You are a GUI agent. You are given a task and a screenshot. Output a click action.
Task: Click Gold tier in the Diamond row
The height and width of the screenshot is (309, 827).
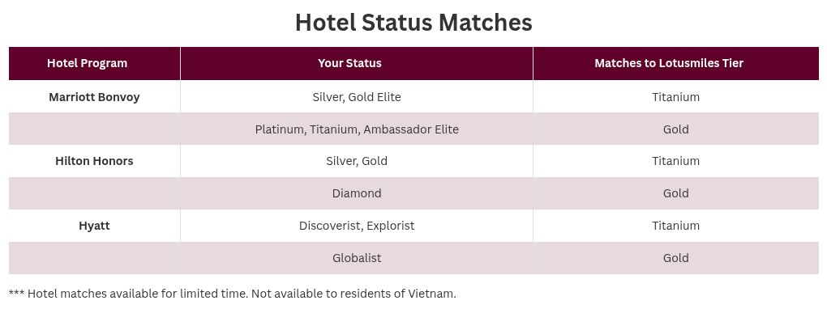675,193
